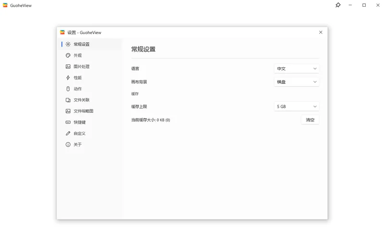This screenshot has width=384, height=245.
Task: Show the 文件缩略图 settings
Action: (x=90, y=111)
